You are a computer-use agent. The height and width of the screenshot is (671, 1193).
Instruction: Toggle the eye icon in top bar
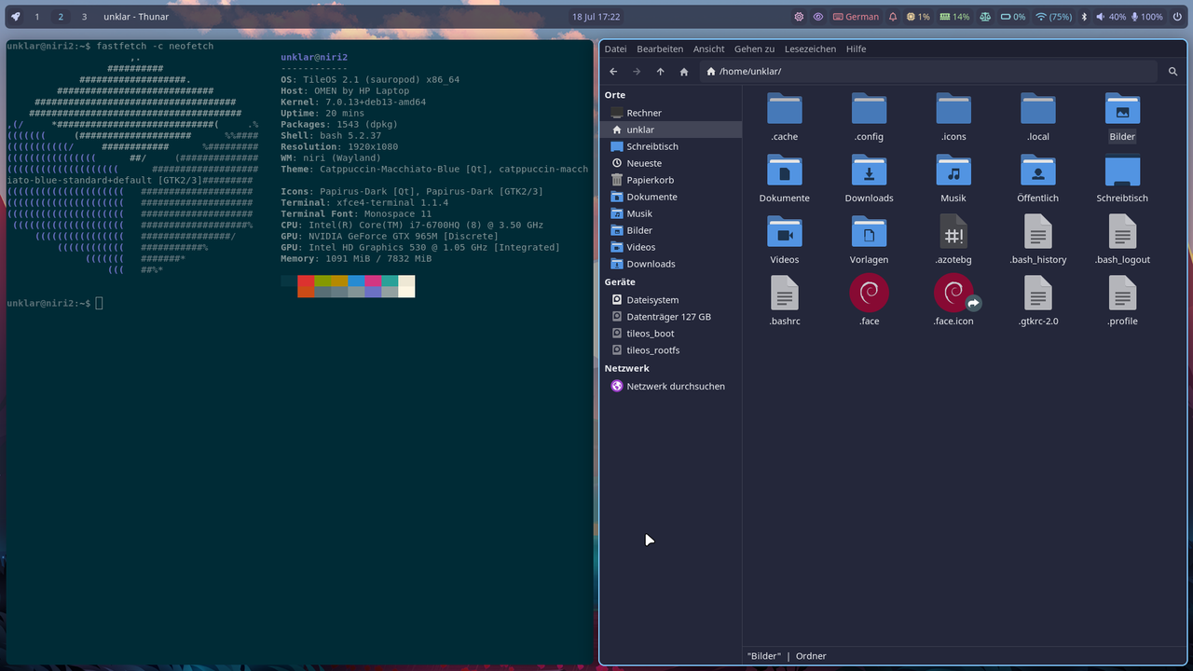click(818, 17)
